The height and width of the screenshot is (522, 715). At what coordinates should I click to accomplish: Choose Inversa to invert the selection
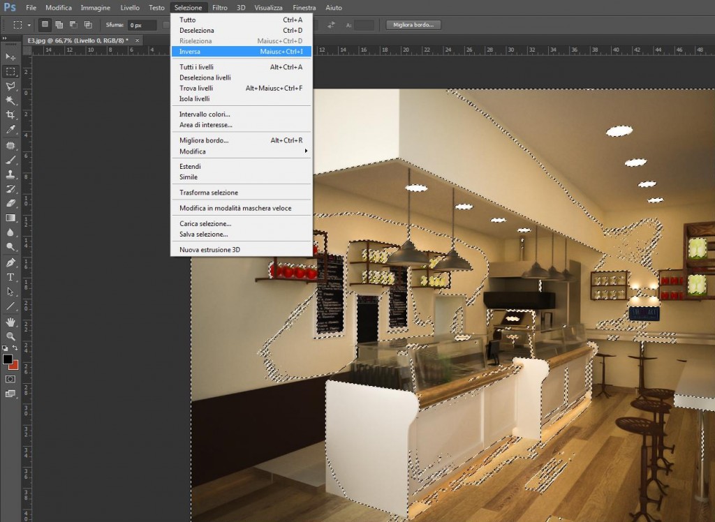tap(242, 52)
